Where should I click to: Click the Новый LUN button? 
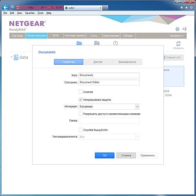point(174,58)
